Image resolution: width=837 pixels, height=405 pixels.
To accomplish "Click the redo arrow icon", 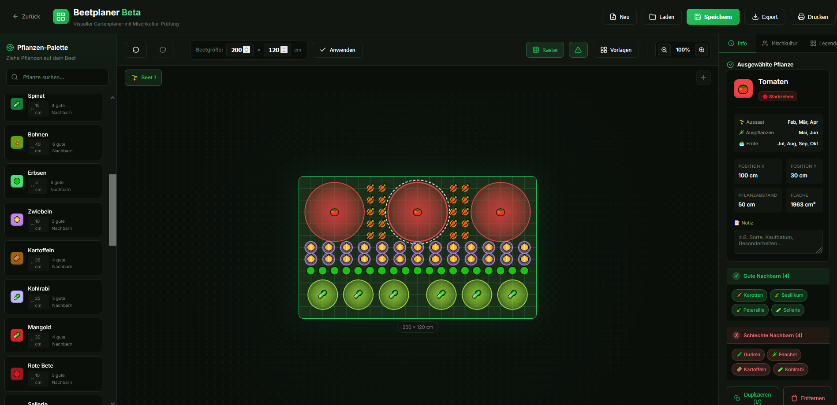I will (163, 50).
